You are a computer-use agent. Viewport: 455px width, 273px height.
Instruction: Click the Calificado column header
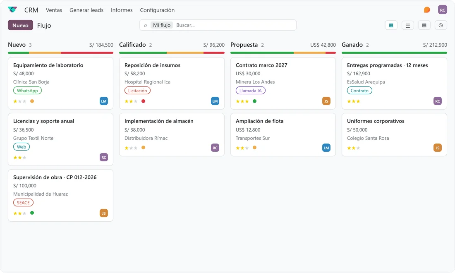(132, 45)
